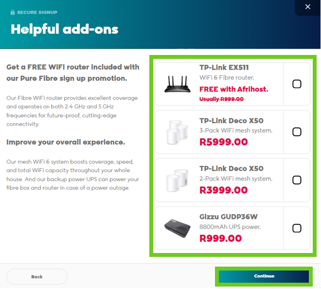Click the R3999.00 price label
This screenshot has width=321, height=289.
coord(223,190)
